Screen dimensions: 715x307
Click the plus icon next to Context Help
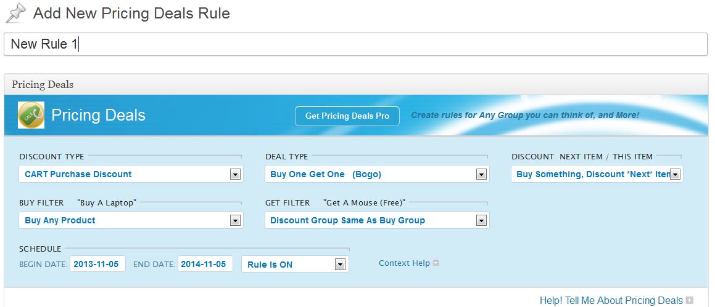point(436,263)
